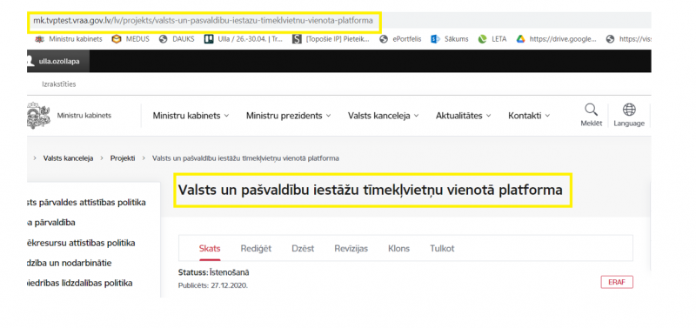Screen dimensions: 696x328
Task: Expand the Kontakti menu
Action: click(529, 116)
